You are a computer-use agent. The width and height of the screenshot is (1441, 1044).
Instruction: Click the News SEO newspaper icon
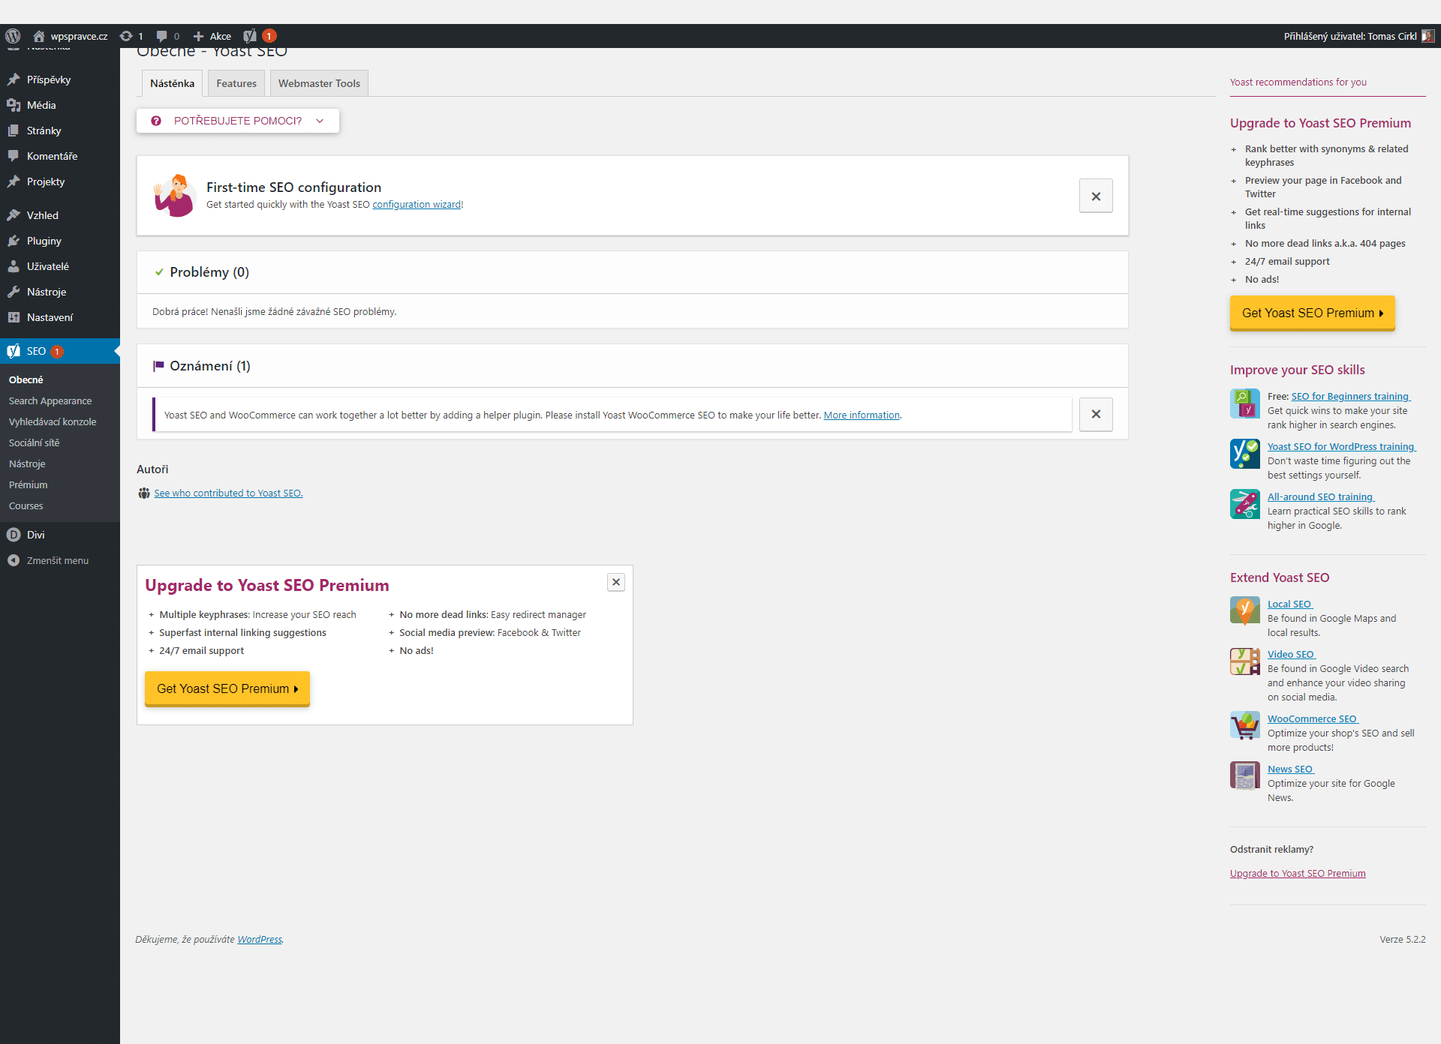(x=1245, y=776)
